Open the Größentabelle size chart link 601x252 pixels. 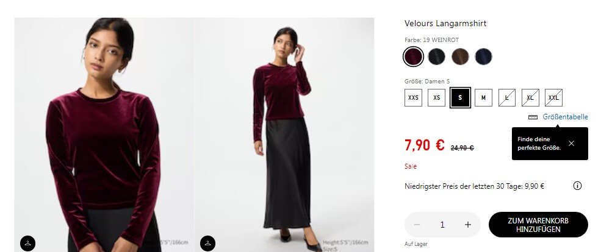pos(565,117)
